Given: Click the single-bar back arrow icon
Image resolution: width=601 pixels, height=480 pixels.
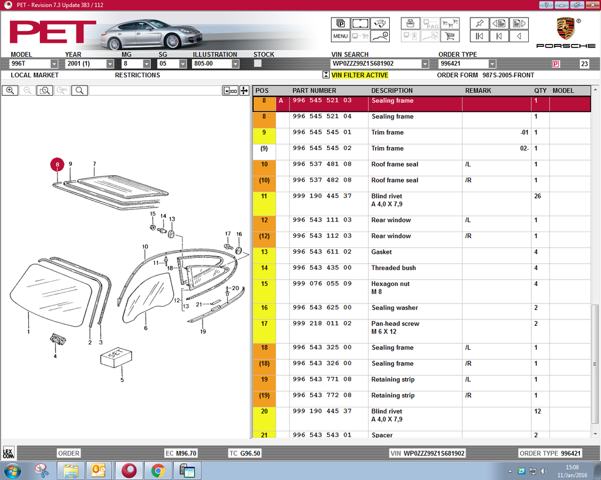Looking at the screenshot, I should click(x=499, y=36).
